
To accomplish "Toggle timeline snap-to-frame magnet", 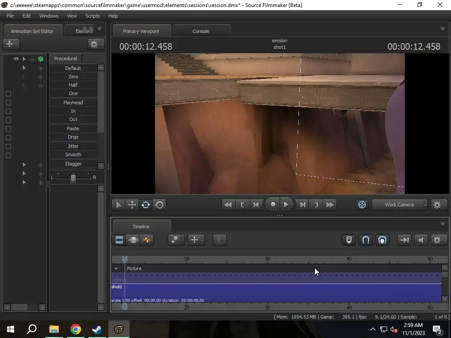I will [382, 240].
